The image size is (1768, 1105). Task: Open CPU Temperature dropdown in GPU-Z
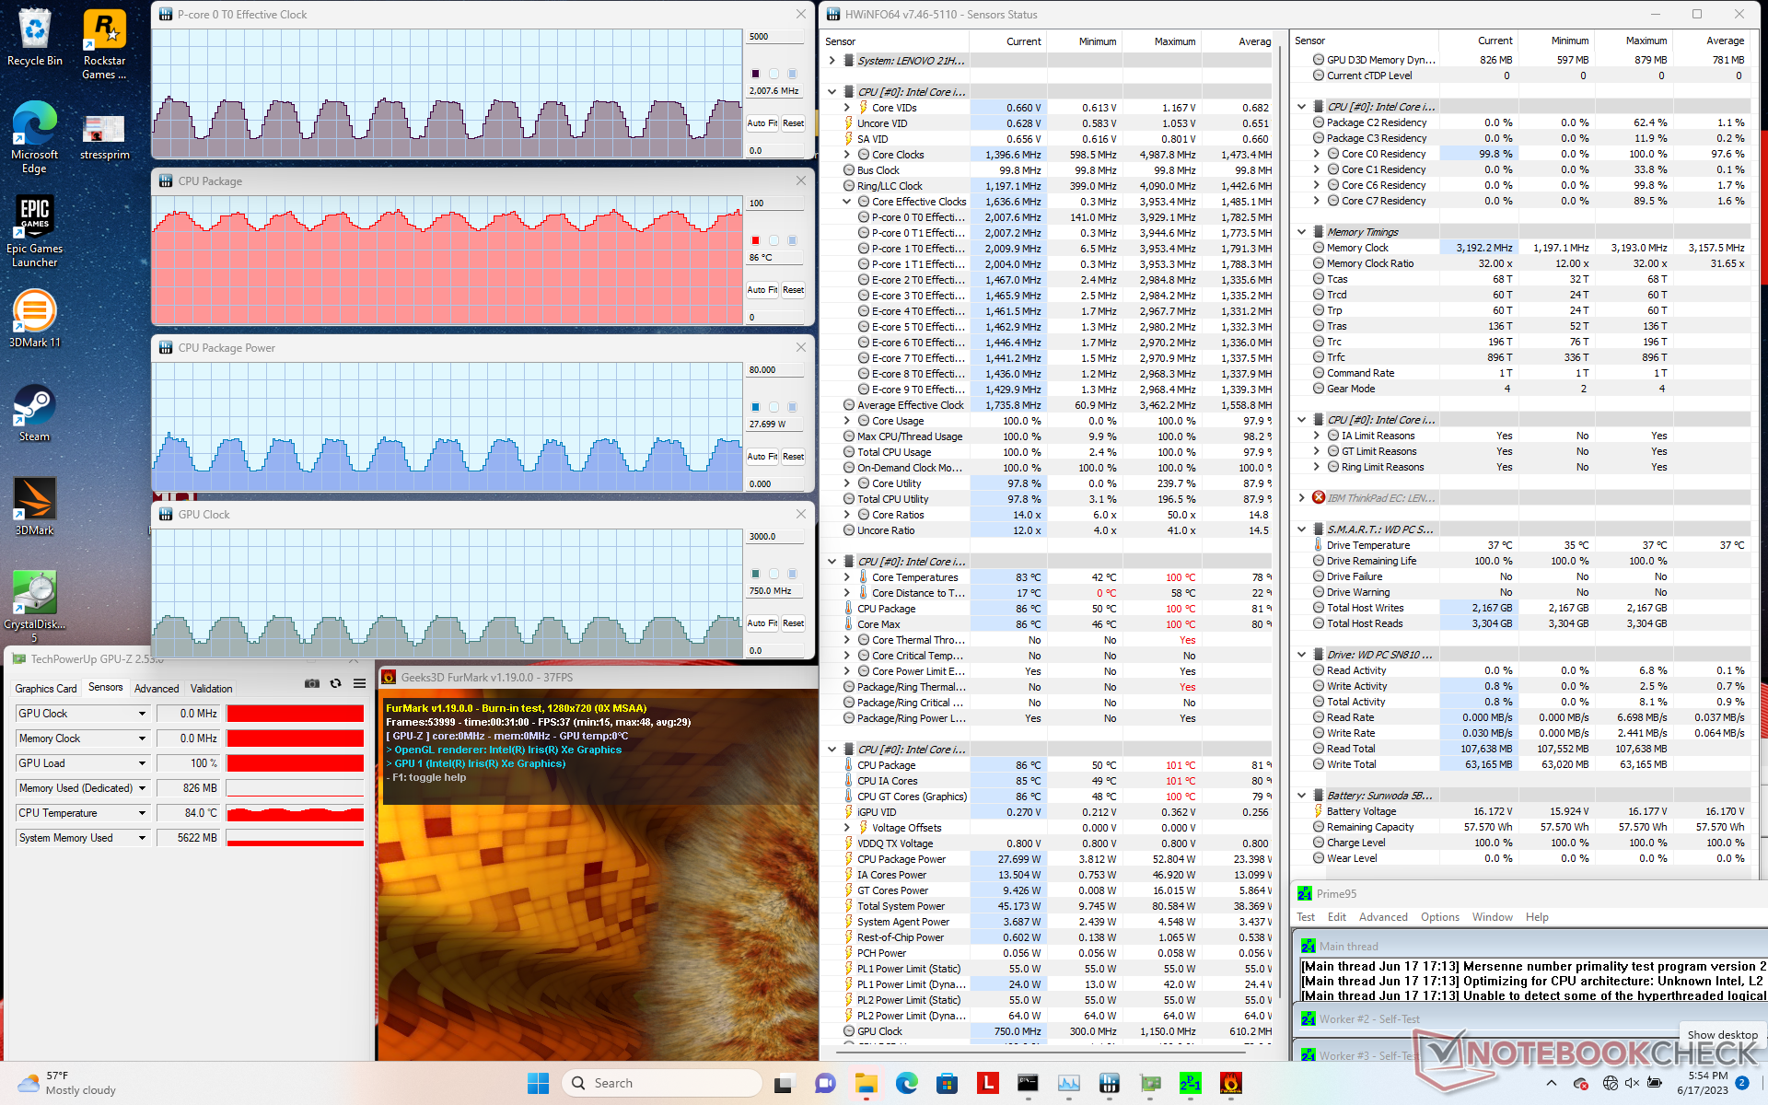(x=143, y=813)
